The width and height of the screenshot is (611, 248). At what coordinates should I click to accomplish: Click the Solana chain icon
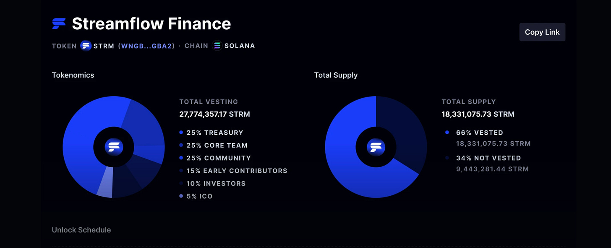pyautogui.click(x=217, y=46)
